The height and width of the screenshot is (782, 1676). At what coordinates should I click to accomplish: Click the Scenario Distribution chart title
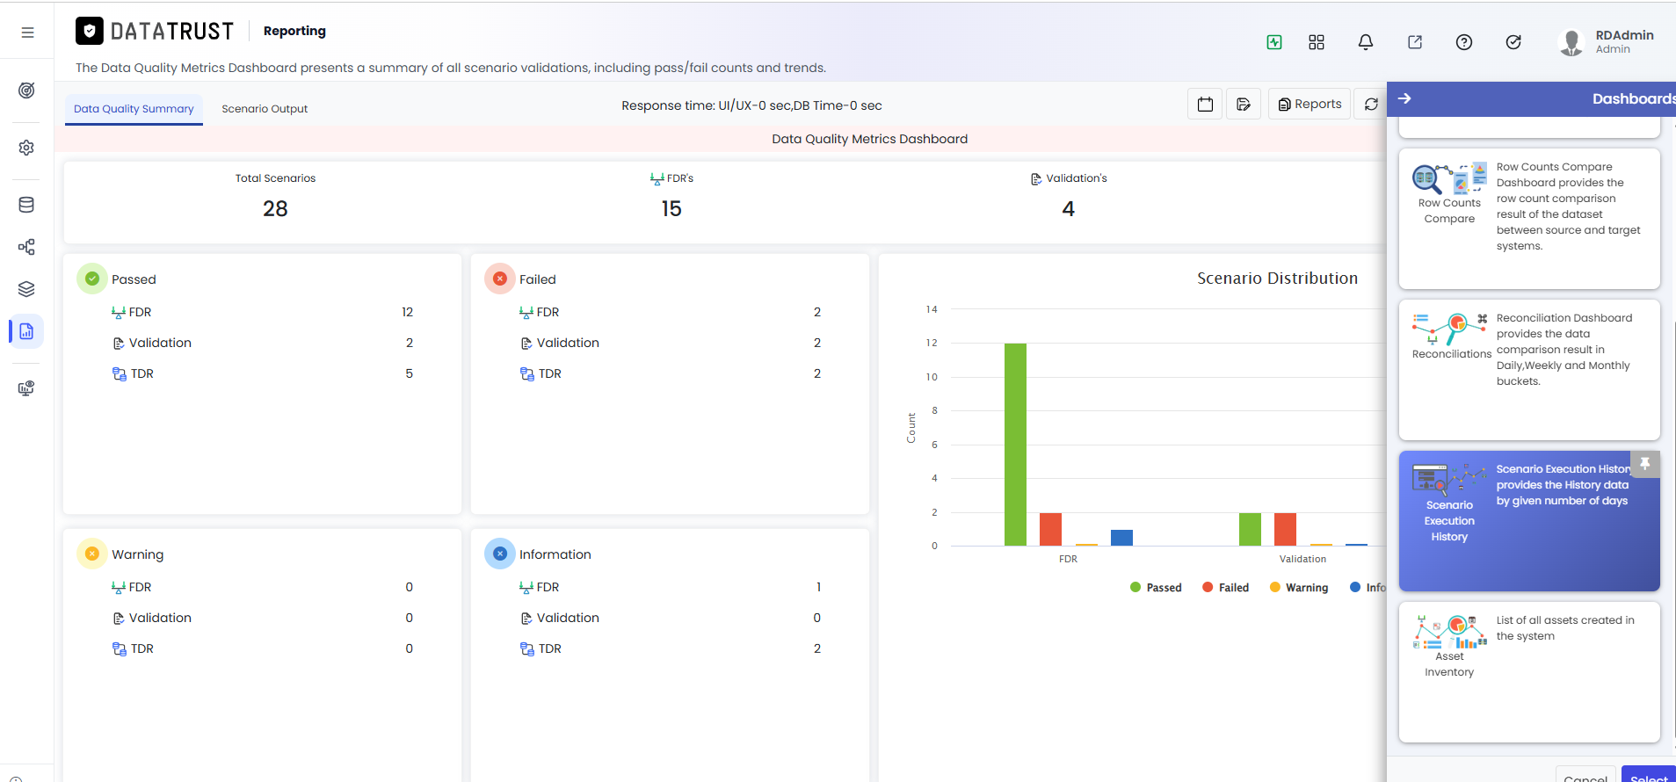coord(1277,279)
